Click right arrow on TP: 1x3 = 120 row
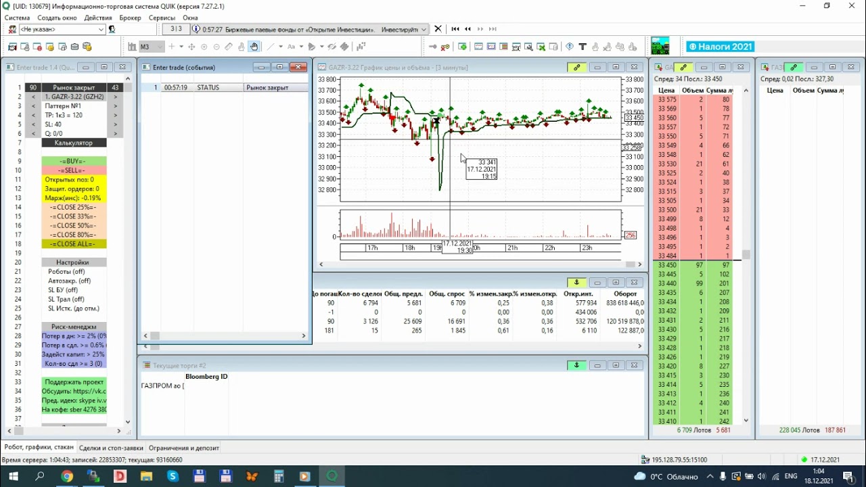This screenshot has height=487, width=866. click(116, 115)
